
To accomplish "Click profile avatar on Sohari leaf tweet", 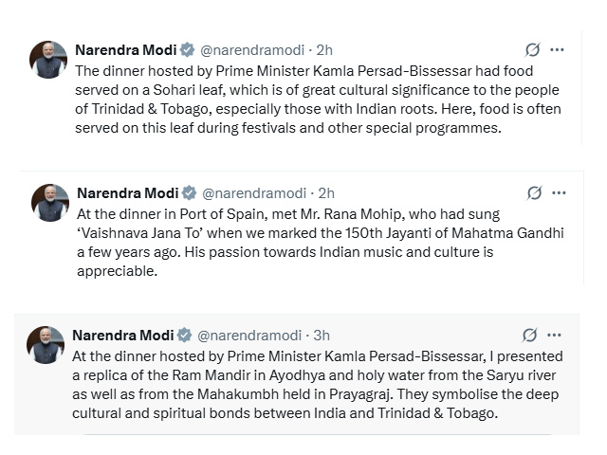I will point(48,61).
